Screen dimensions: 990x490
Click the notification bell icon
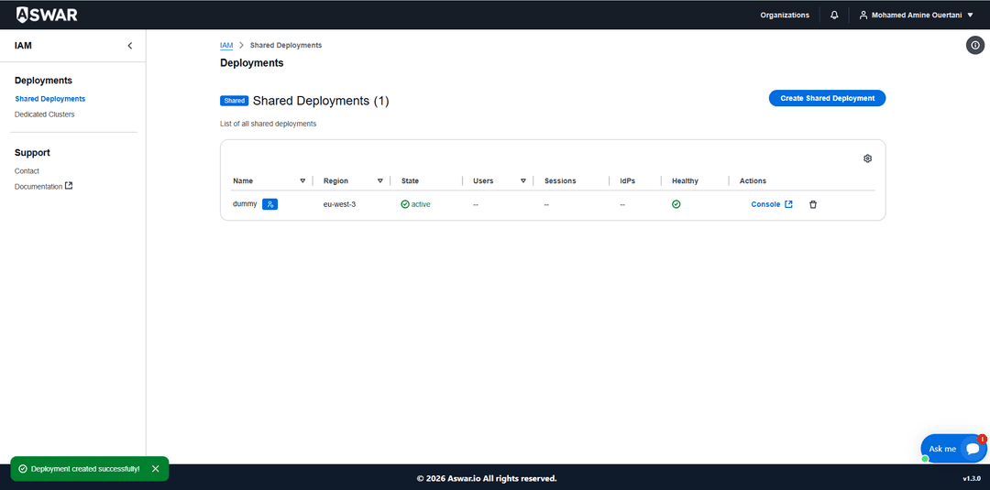coord(834,15)
